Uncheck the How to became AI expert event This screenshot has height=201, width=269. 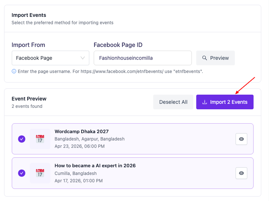click(x=22, y=173)
